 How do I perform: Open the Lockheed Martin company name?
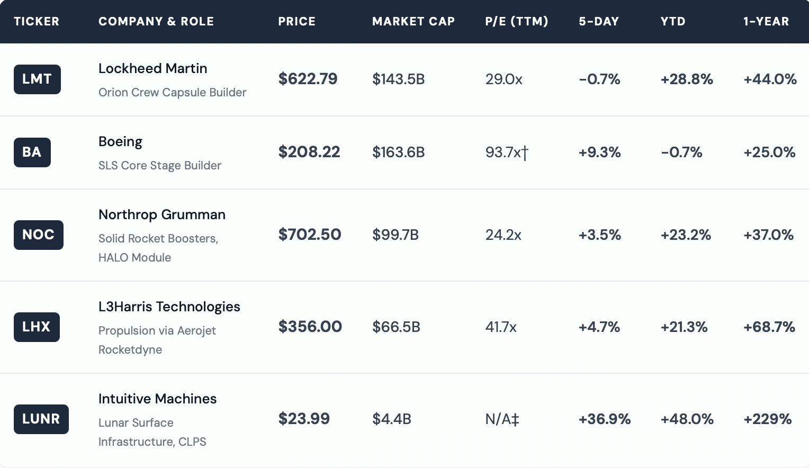point(152,69)
